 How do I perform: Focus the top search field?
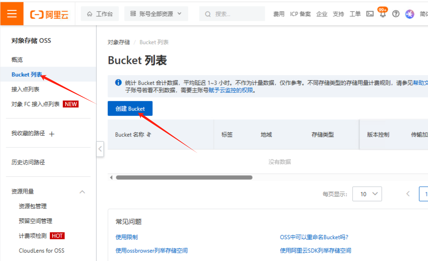232,14
